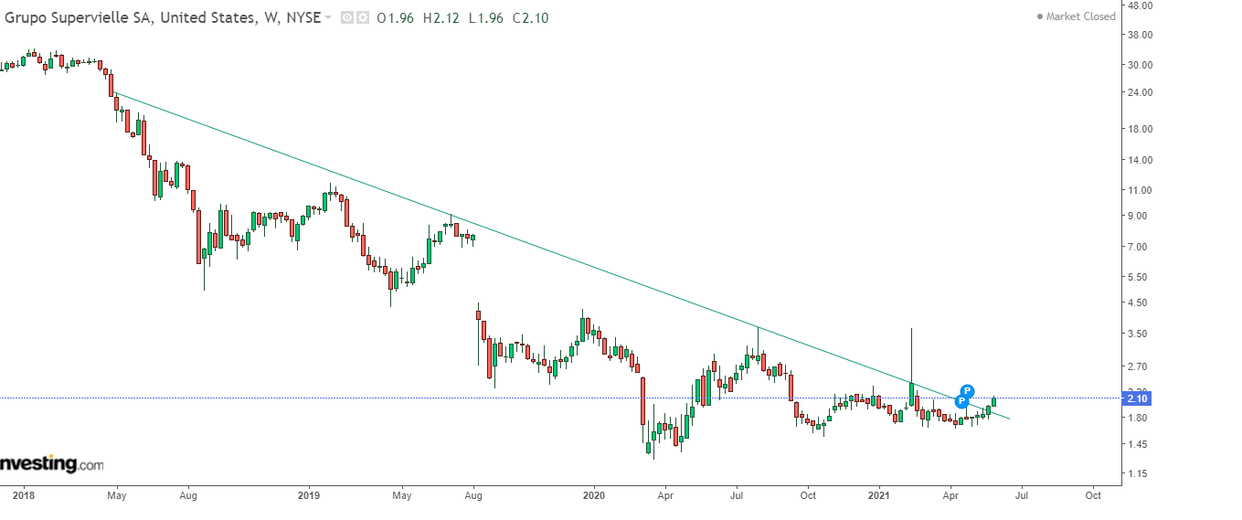Viewport: 1242px width, 520px height.
Task: Click the 2021 time axis label
Action: coord(878,495)
